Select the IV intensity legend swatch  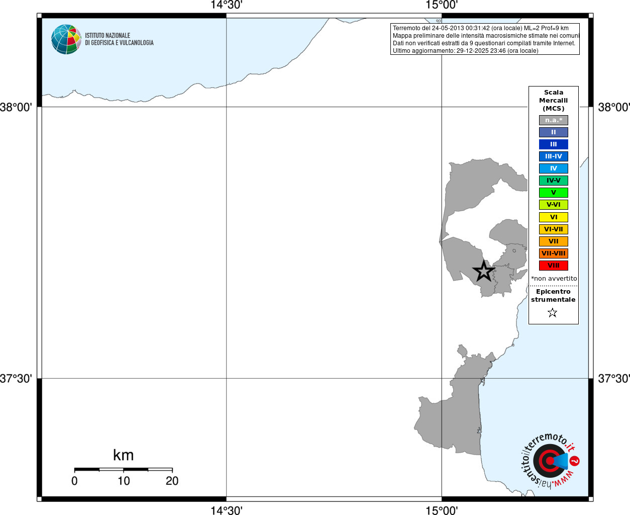click(x=554, y=168)
